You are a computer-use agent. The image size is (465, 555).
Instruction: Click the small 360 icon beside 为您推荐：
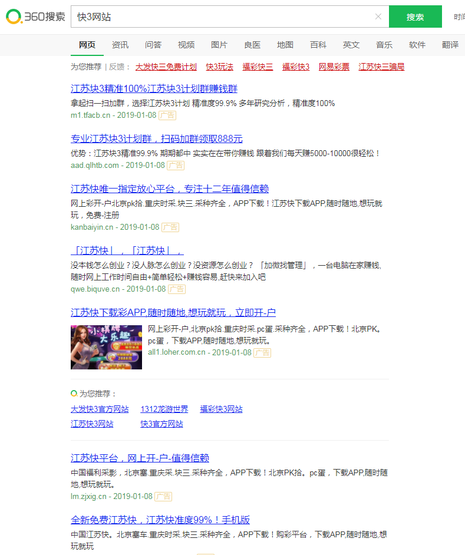click(x=74, y=393)
